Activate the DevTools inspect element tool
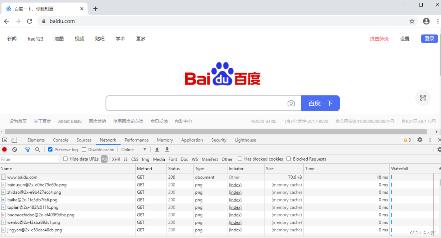This screenshot has height=238, width=441. (5, 140)
